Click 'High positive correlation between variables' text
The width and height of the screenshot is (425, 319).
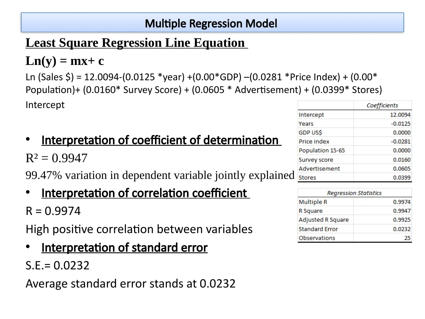click(x=139, y=229)
